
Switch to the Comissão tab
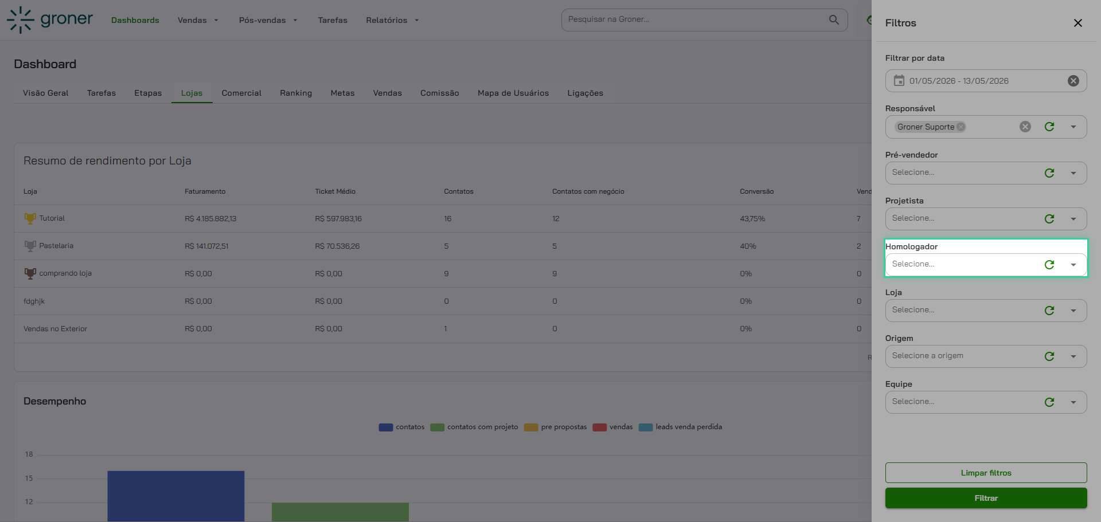(x=440, y=93)
